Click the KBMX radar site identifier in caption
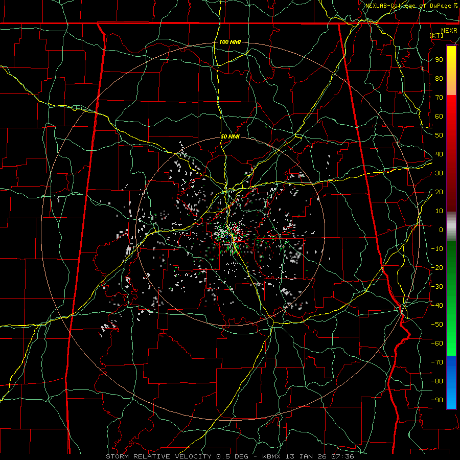 coord(271,456)
